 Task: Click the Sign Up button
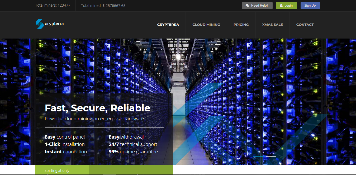(310, 6)
